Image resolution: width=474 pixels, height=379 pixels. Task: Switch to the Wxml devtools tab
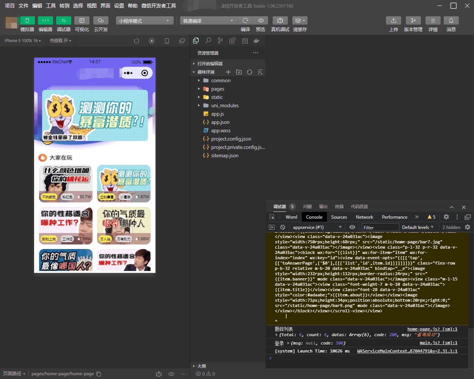point(291,217)
